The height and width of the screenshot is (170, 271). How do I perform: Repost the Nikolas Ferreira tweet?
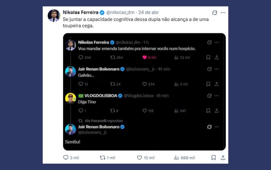(x=103, y=158)
